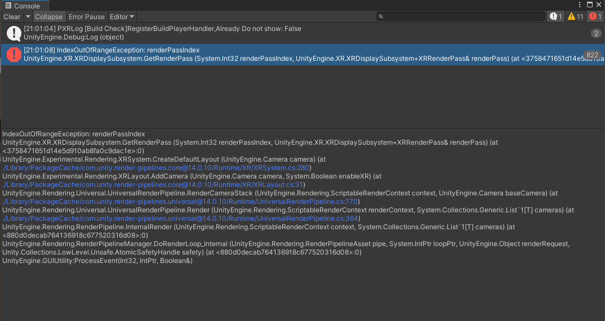This screenshot has height=321, width=605.
Task: Select the IndexOutOfRangeException error entry
Action: click(x=302, y=55)
